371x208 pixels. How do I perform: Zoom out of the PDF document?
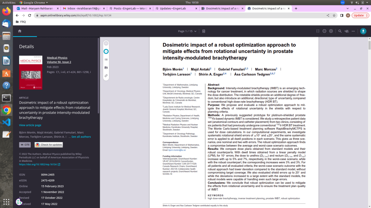(324, 31)
